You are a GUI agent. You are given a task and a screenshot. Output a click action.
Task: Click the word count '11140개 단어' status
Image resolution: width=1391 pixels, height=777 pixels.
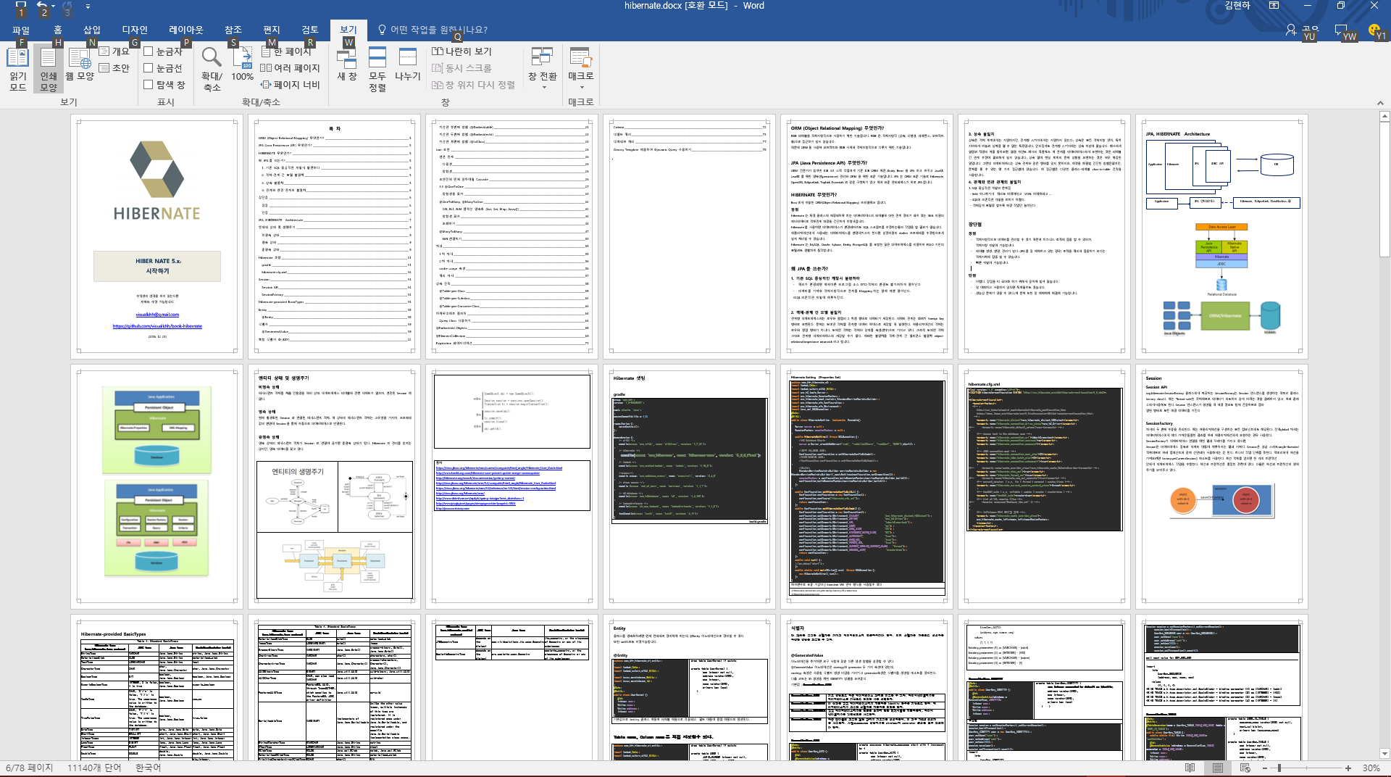94,768
